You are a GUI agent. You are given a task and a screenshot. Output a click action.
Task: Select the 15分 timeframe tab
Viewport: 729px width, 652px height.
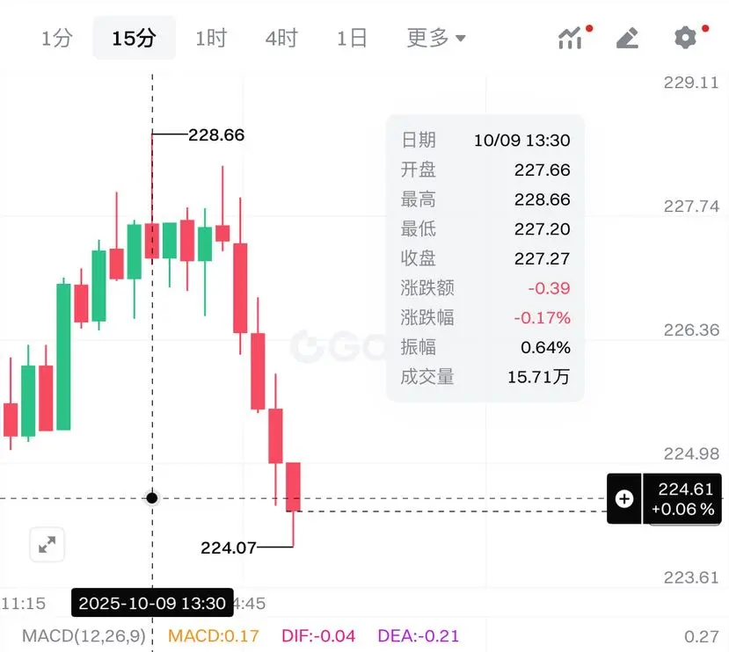[x=135, y=38]
